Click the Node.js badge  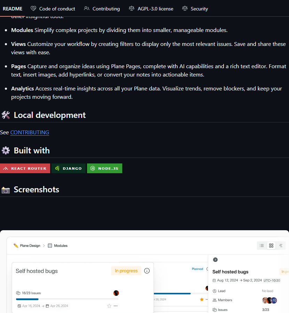pyautogui.click(x=104, y=168)
